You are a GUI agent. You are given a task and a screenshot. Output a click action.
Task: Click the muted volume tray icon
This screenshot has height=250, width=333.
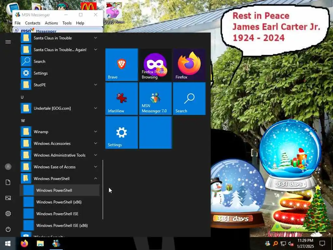click(x=290, y=243)
